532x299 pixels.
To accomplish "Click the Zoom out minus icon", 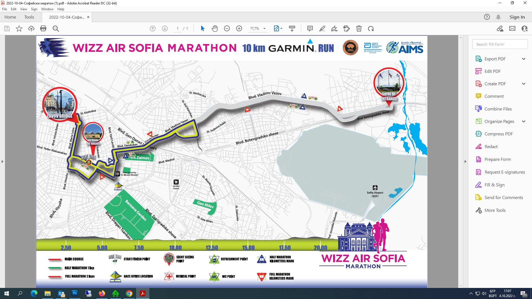I will pos(227,29).
